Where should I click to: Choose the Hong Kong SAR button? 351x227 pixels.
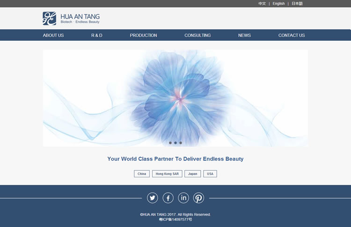(x=167, y=174)
